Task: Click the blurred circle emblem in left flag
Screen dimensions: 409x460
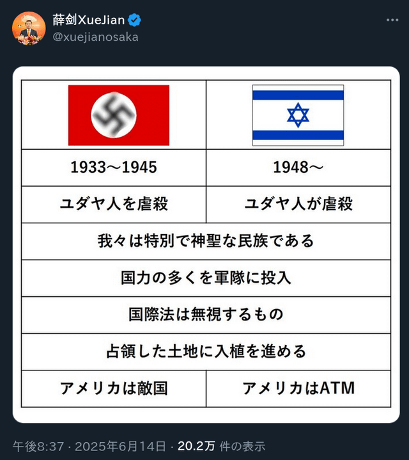Action: (x=114, y=115)
